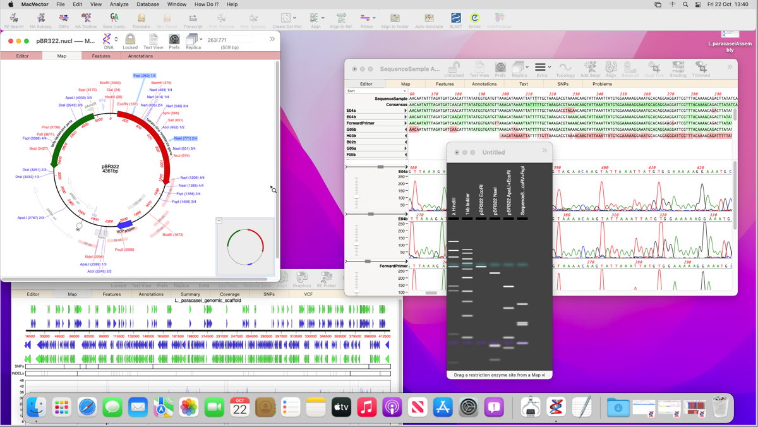Click the Shading toolbar icon
758x427 pixels.
[678, 69]
